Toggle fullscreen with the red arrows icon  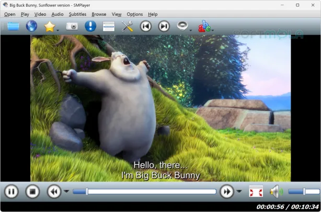pyautogui.click(x=256, y=191)
